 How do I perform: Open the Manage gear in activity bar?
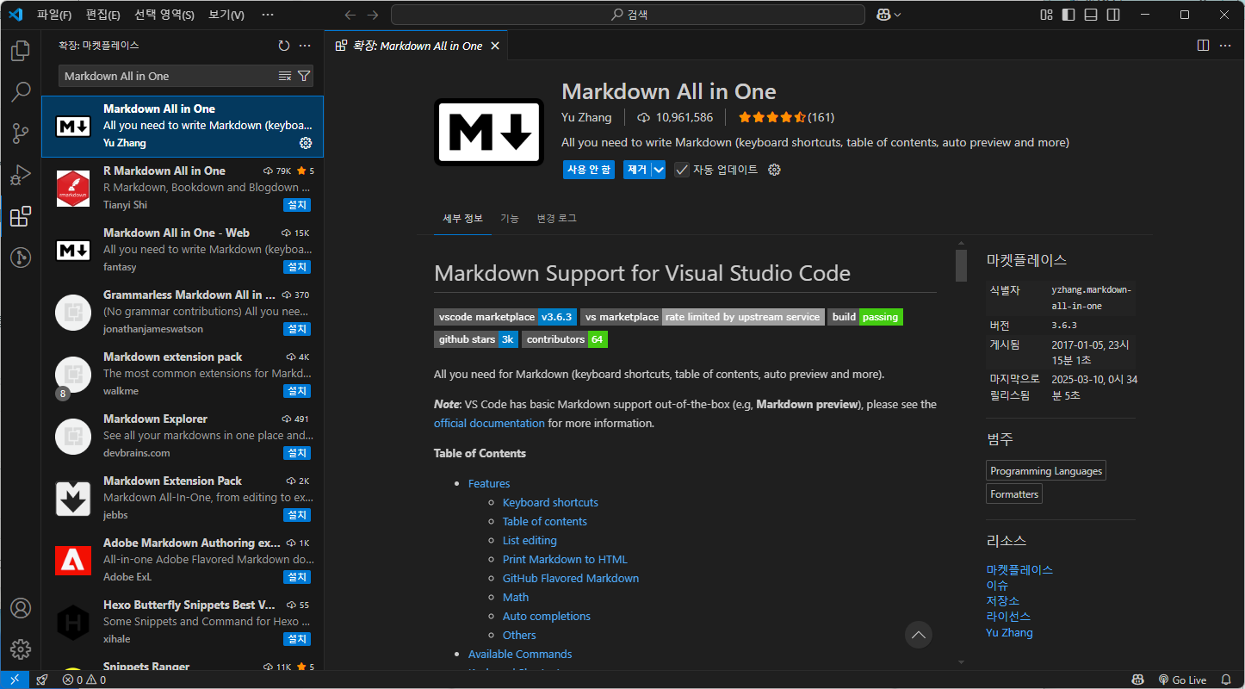(x=21, y=649)
